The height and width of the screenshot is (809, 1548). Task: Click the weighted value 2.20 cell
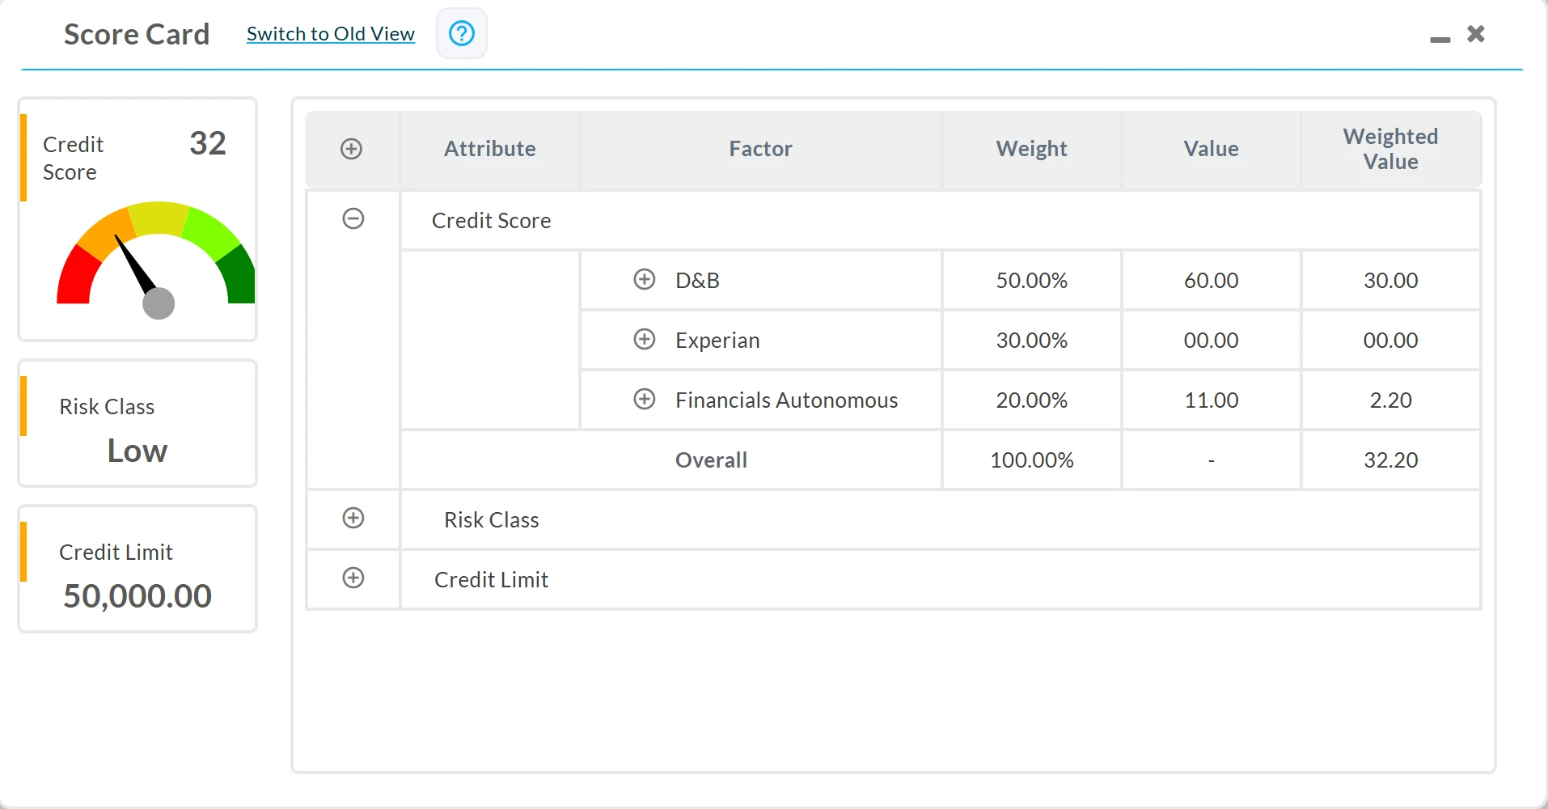pyautogui.click(x=1390, y=400)
